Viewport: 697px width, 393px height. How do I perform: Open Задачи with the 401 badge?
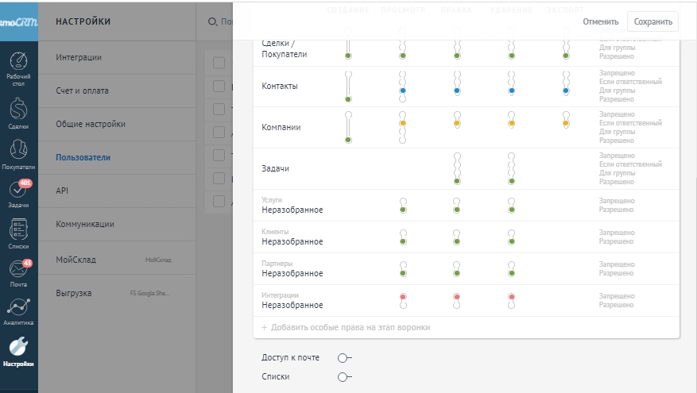coord(18,192)
